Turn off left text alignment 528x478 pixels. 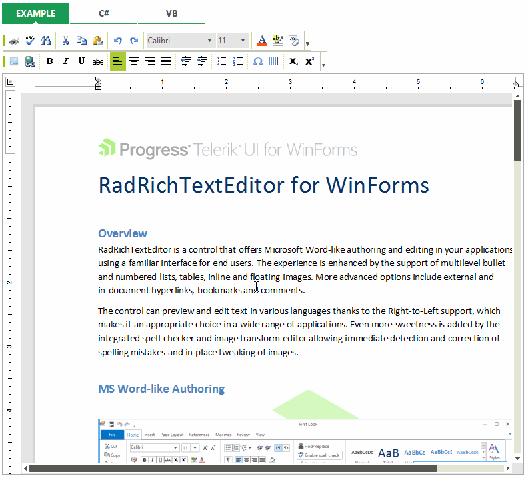pos(118,61)
